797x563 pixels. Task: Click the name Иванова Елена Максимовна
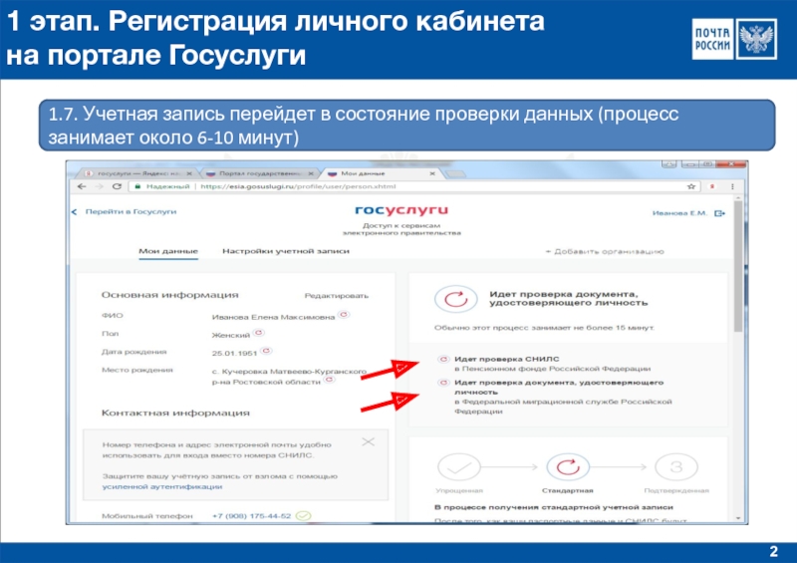[x=273, y=317]
